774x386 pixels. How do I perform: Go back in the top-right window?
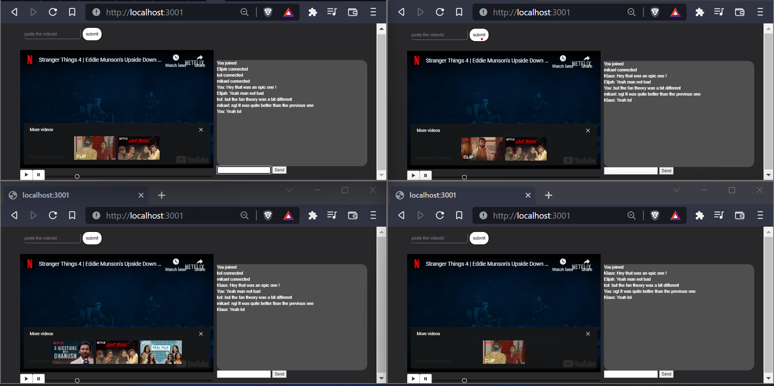point(401,12)
